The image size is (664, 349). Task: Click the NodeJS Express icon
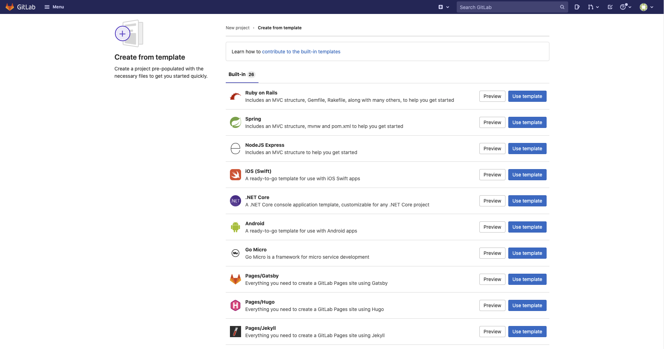[x=236, y=149]
